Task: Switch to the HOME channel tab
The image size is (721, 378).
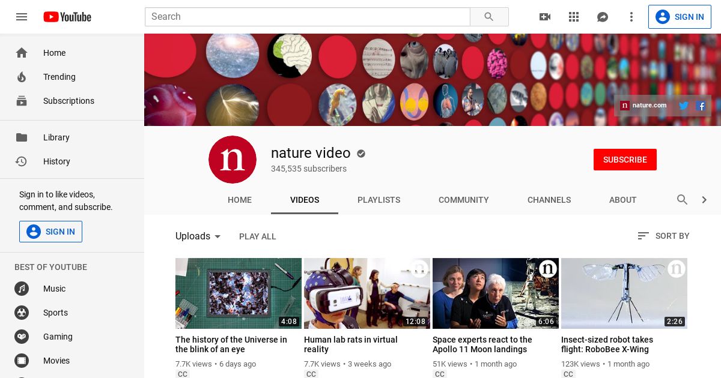Action: tap(240, 200)
